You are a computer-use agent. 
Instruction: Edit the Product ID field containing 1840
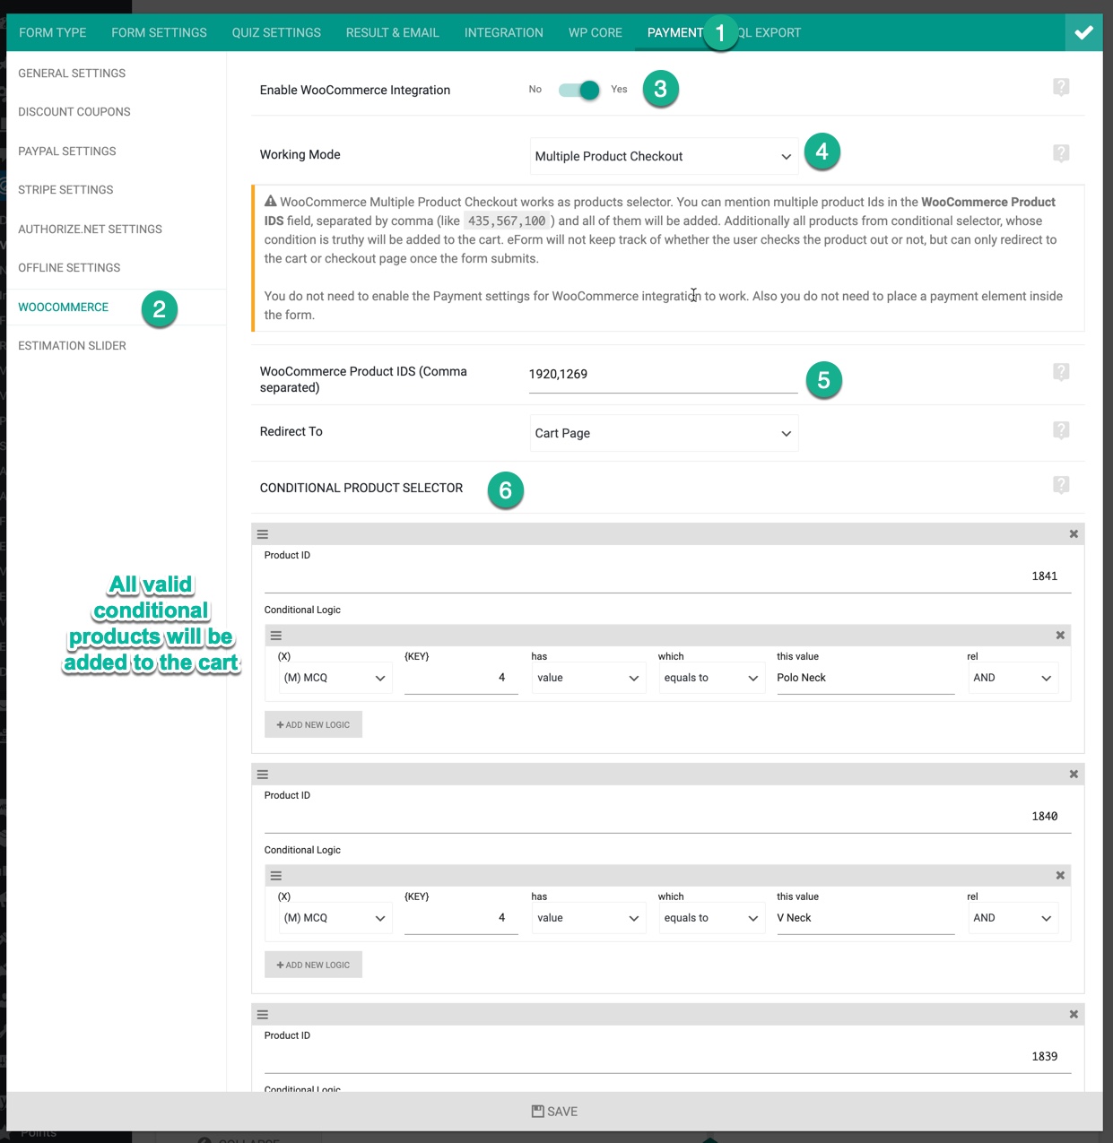coord(667,817)
